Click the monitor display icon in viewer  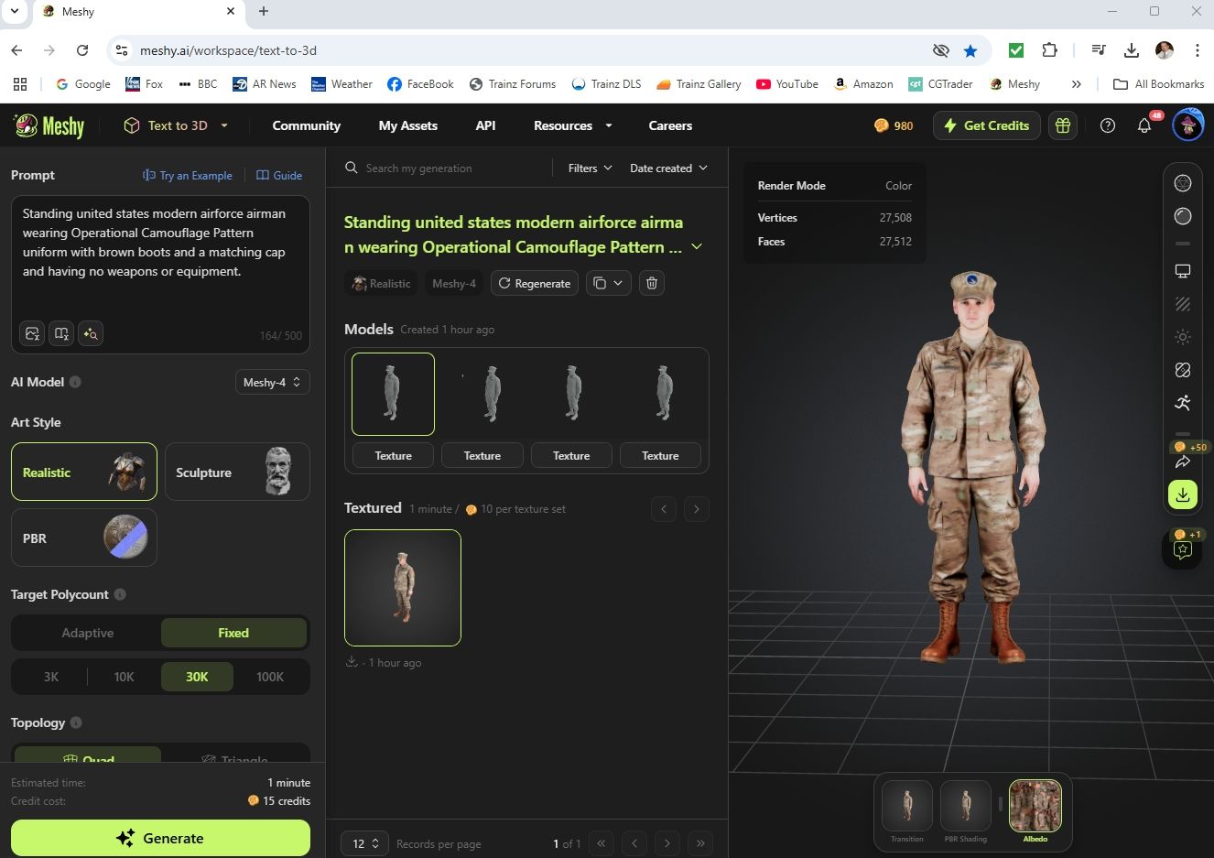pos(1183,271)
